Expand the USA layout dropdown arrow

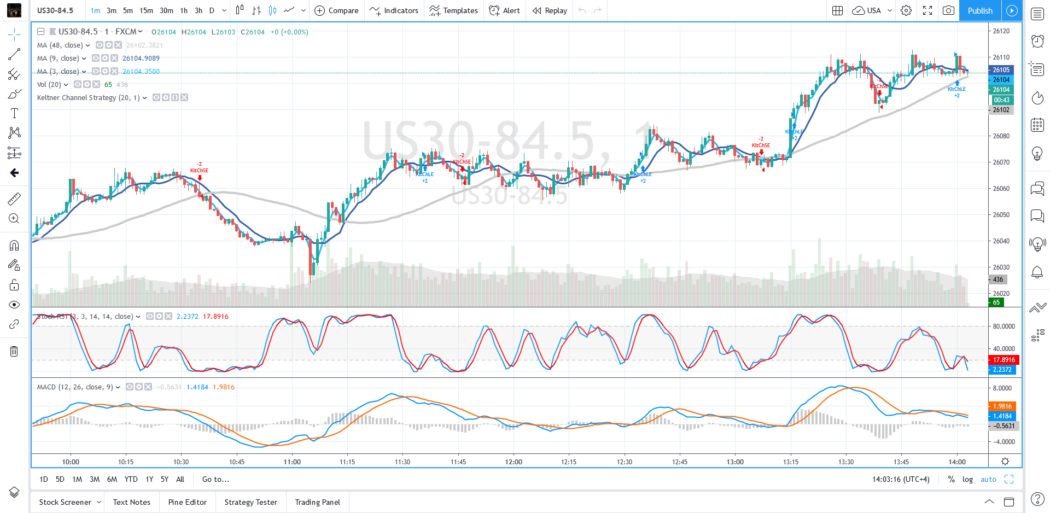coord(890,10)
